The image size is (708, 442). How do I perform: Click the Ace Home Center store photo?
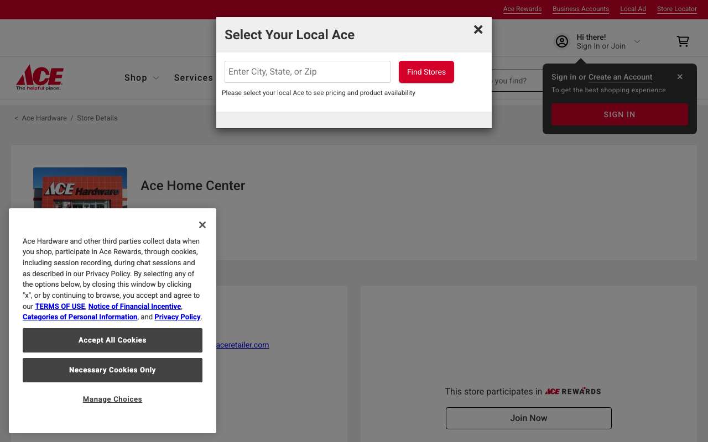click(x=80, y=188)
